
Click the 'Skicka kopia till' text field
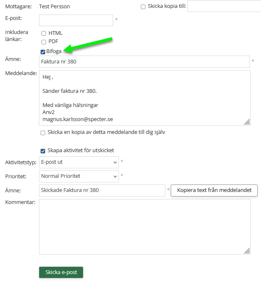click(224, 7)
